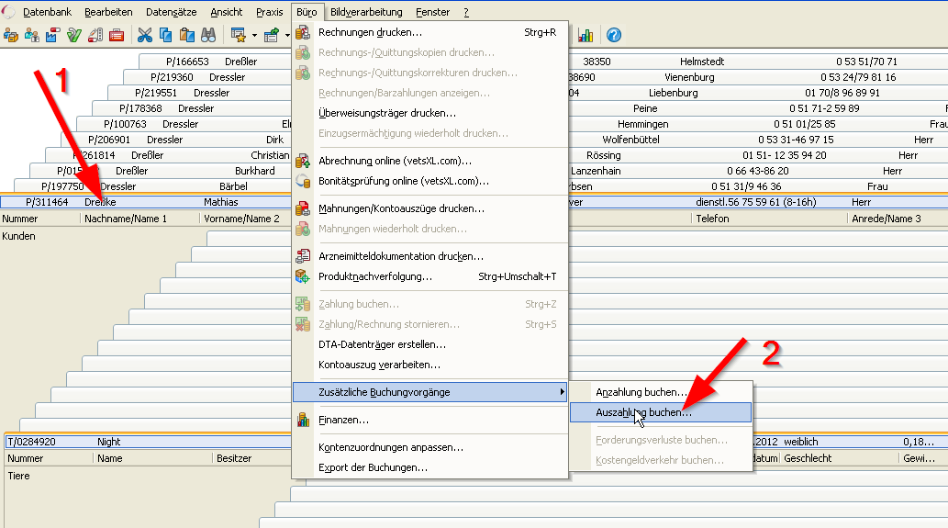This screenshot has height=528, width=948.
Task: Select Anzahlung buchen in submenu
Action: point(661,392)
